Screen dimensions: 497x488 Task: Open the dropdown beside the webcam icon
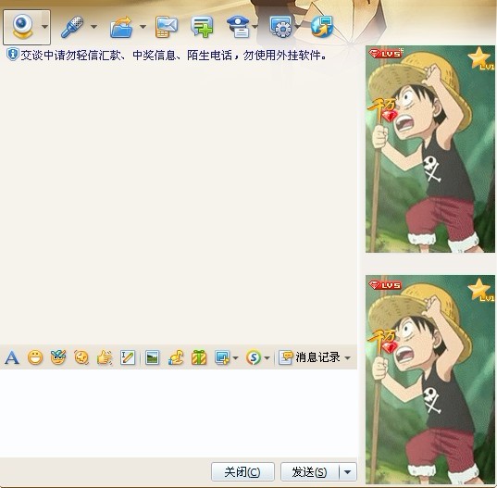[x=45, y=27]
